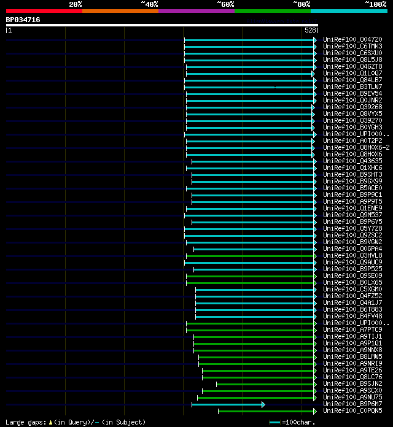Click the UniRef100_B8LMW5 label

click(x=352, y=356)
